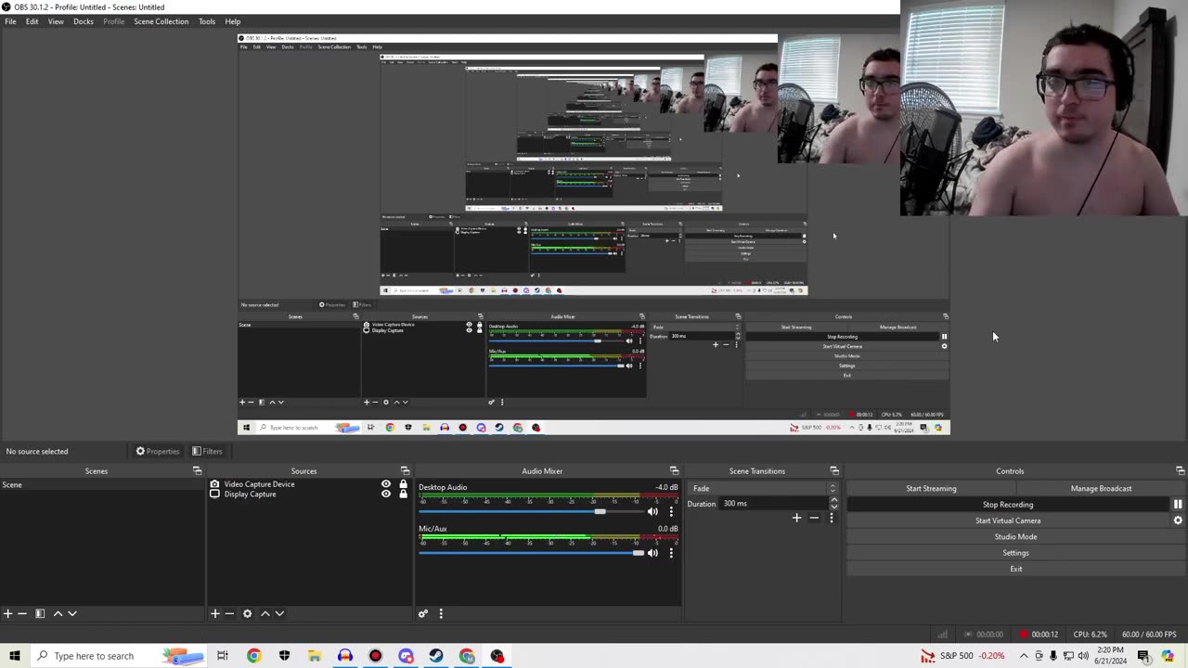Adjust Mic/Aux volume slider

click(x=532, y=553)
